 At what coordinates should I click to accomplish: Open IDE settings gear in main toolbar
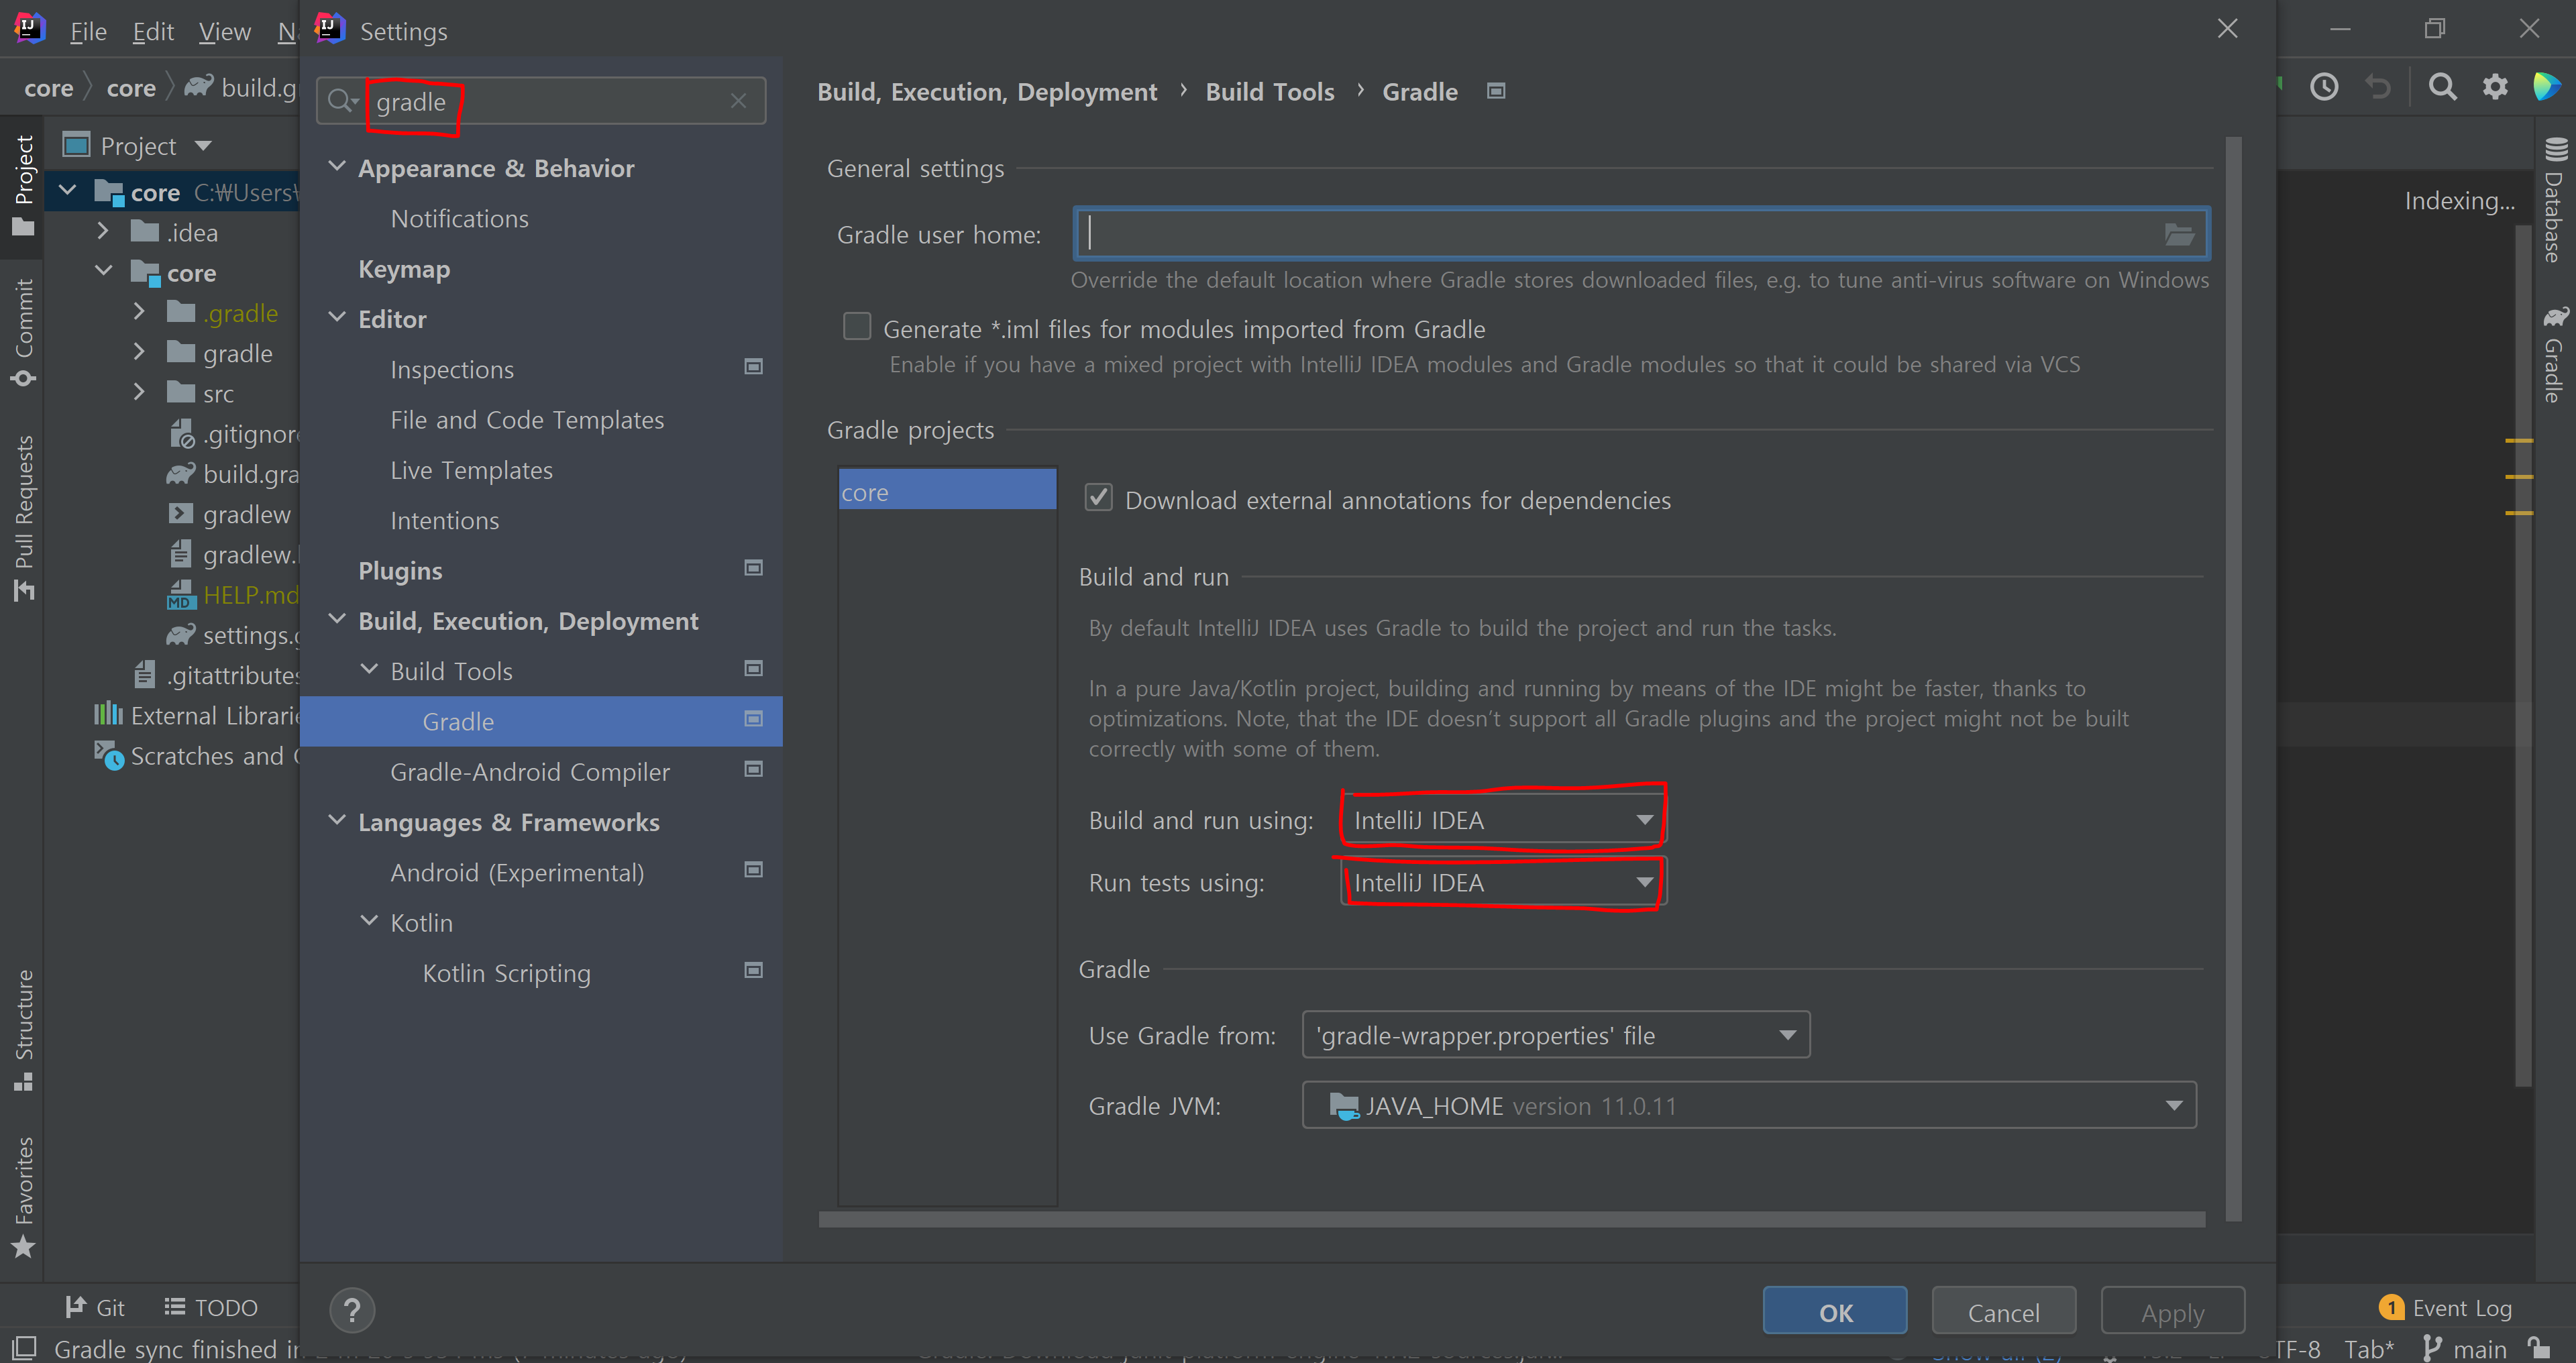point(2495,87)
